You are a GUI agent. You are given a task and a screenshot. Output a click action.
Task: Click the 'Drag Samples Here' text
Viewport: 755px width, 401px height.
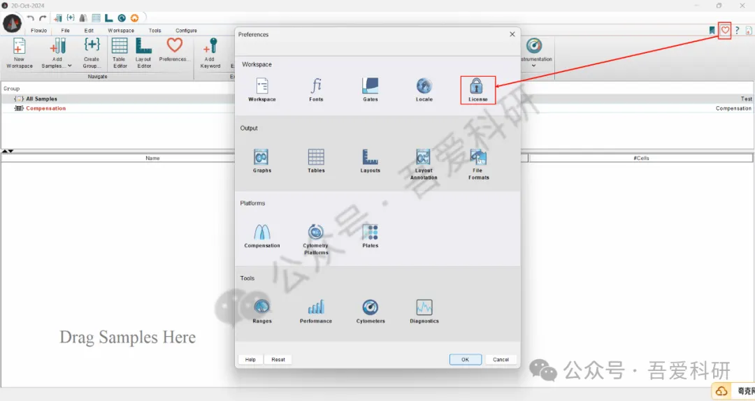128,337
